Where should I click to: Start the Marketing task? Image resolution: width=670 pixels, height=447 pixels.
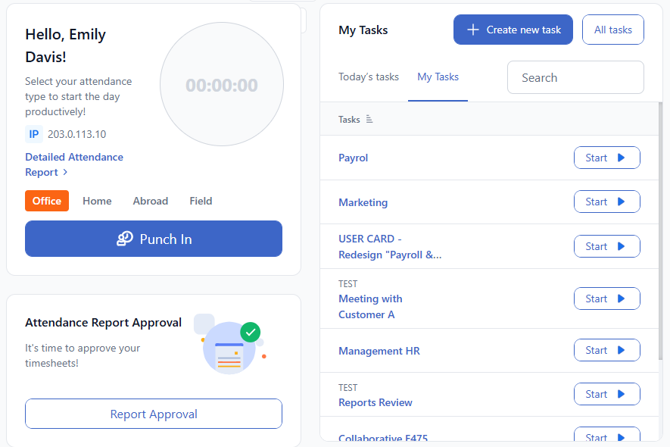606,202
